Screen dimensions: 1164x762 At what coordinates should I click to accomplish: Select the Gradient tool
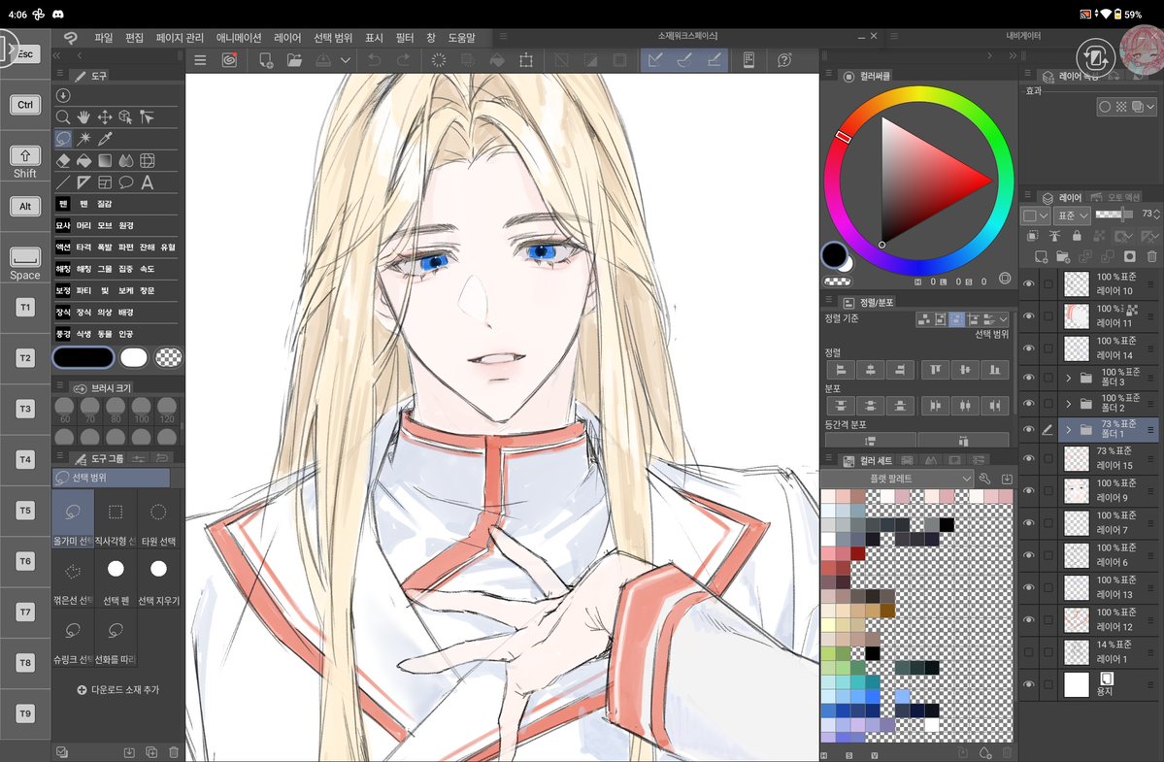pyautogui.click(x=105, y=160)
